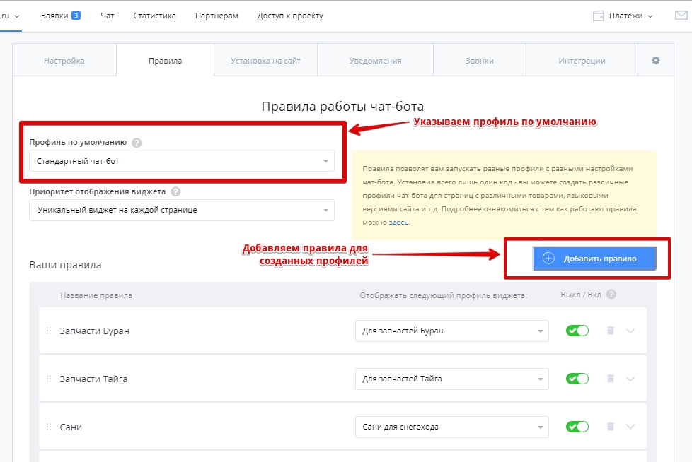Switch to the Интеграции tab

click(582, 60)
